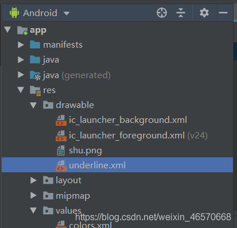Select the java folder label
The image size is (237, 228).
51,60
